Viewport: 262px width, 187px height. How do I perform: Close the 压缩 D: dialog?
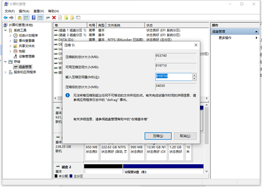[196, 45]
